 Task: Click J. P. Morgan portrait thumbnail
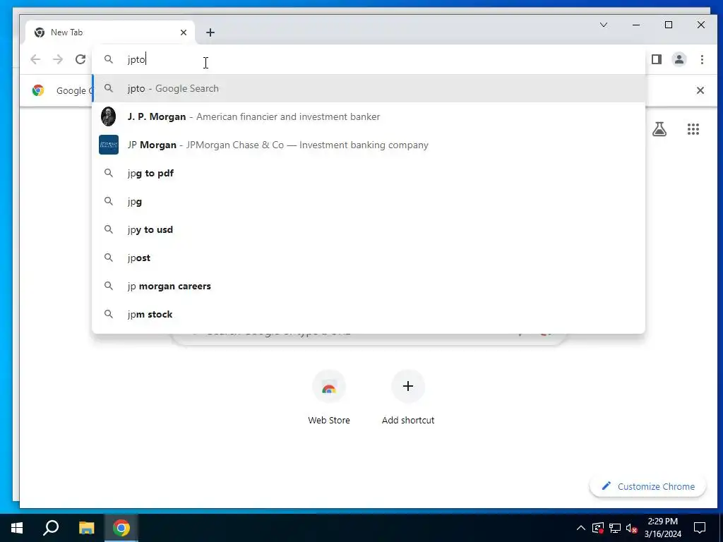point(108,116)
